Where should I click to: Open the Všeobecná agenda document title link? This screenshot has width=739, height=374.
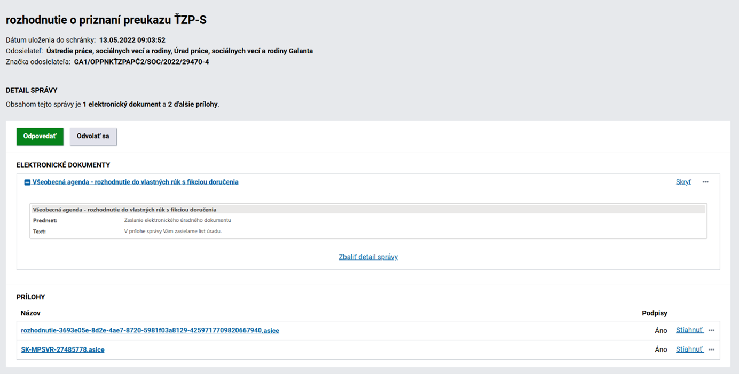pos(135,182)
